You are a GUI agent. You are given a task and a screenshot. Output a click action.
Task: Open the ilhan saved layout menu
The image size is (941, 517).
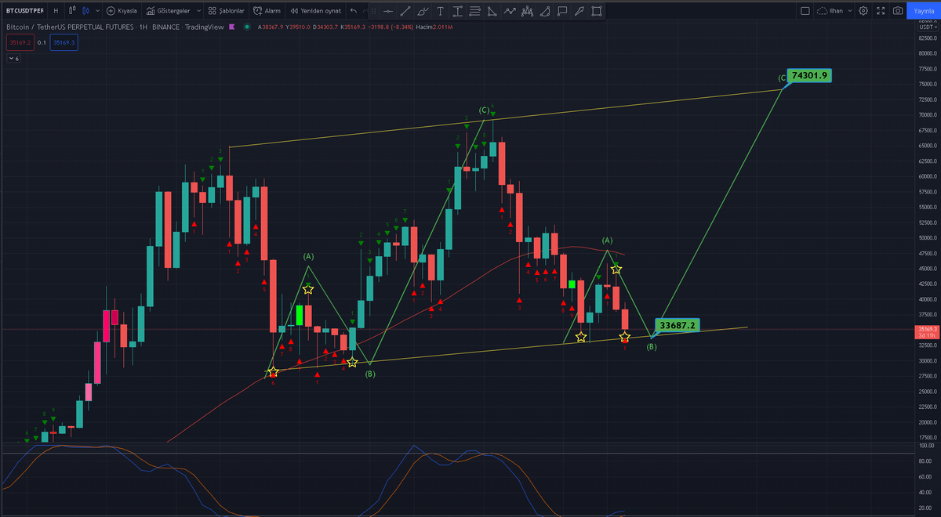[834, 11]
